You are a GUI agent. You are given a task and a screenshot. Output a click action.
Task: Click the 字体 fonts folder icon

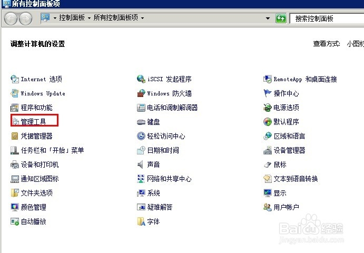(141, 221)
